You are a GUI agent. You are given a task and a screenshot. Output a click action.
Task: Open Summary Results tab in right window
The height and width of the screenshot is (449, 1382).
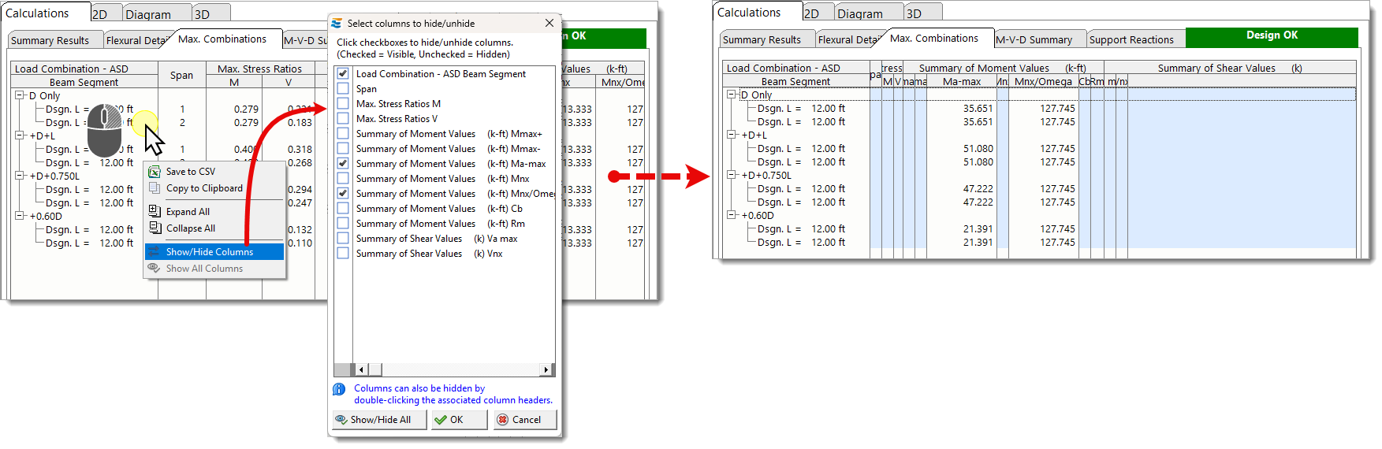[x=767, y=39]
